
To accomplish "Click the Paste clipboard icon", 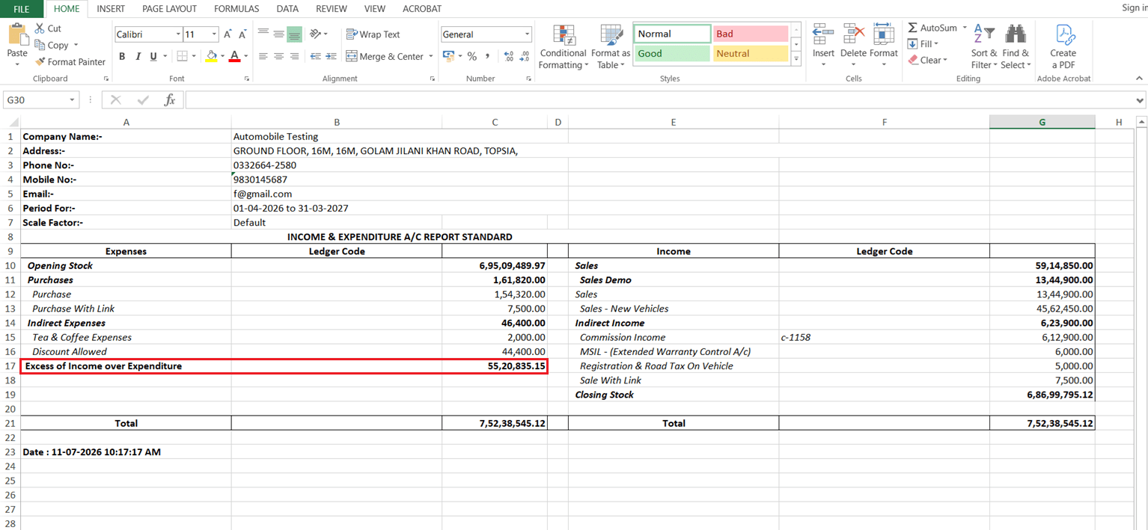I will click(x=16, y=34).
